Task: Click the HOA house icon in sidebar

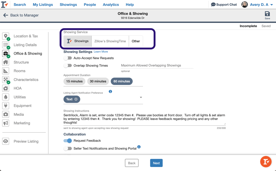Action: coord(6,88)
